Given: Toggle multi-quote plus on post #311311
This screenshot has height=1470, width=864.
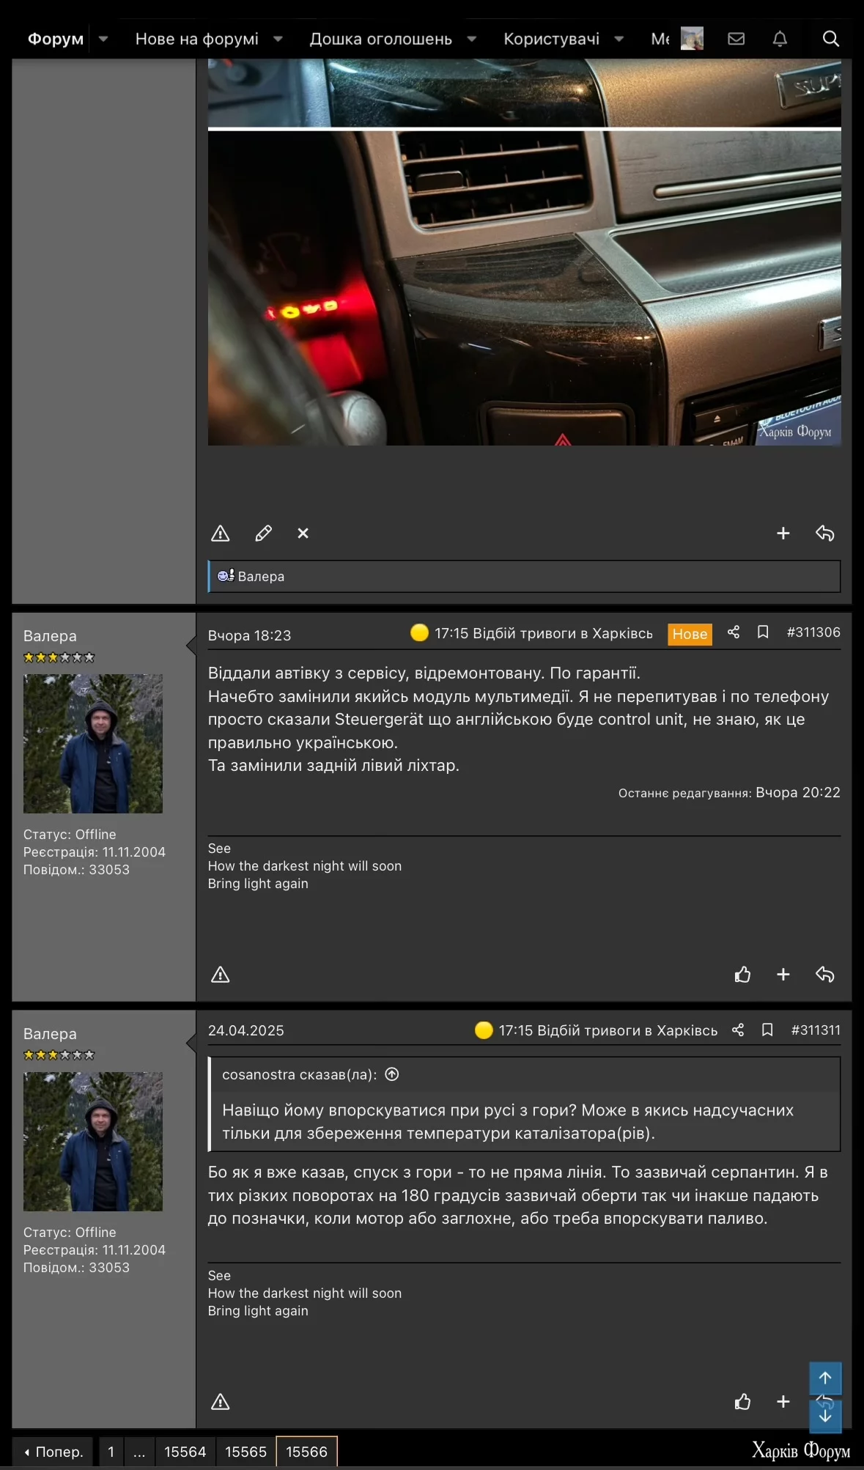Looking at the screenshot, I should click(783, 1402).
